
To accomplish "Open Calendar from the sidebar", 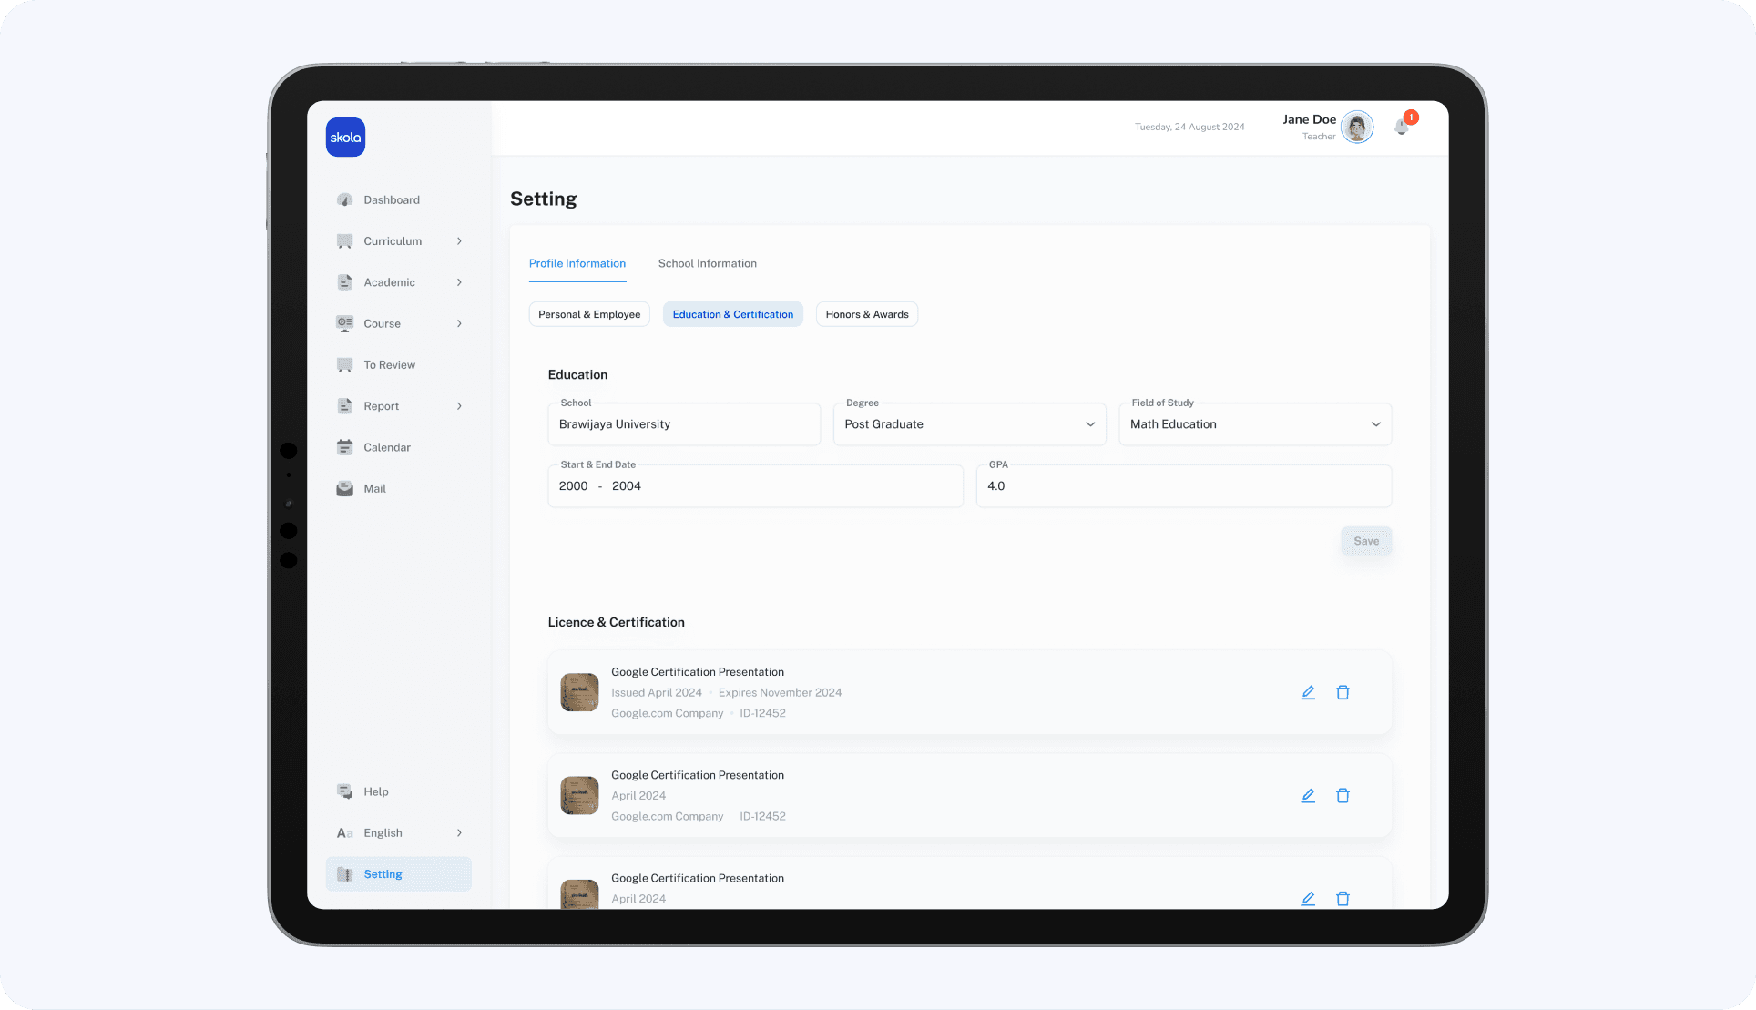I will [x=386, y=447].
